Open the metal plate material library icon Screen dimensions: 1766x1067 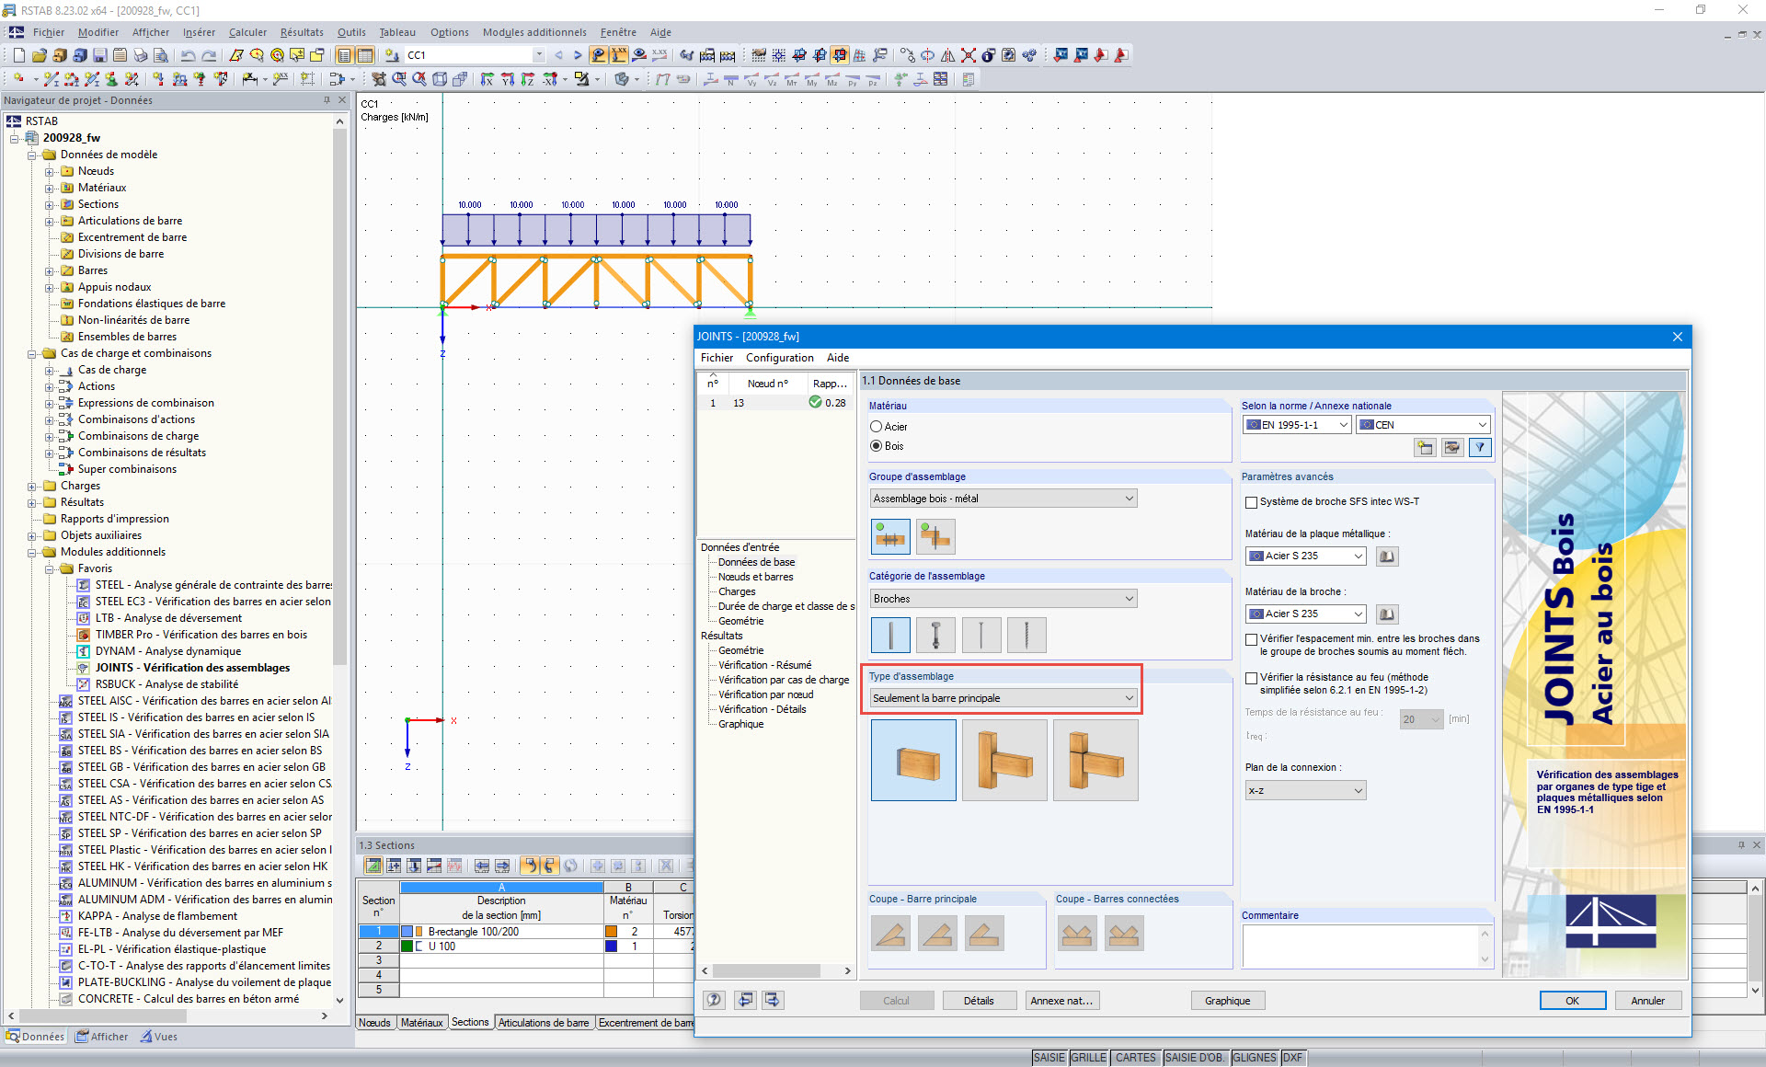click(x=1387, y=556)
